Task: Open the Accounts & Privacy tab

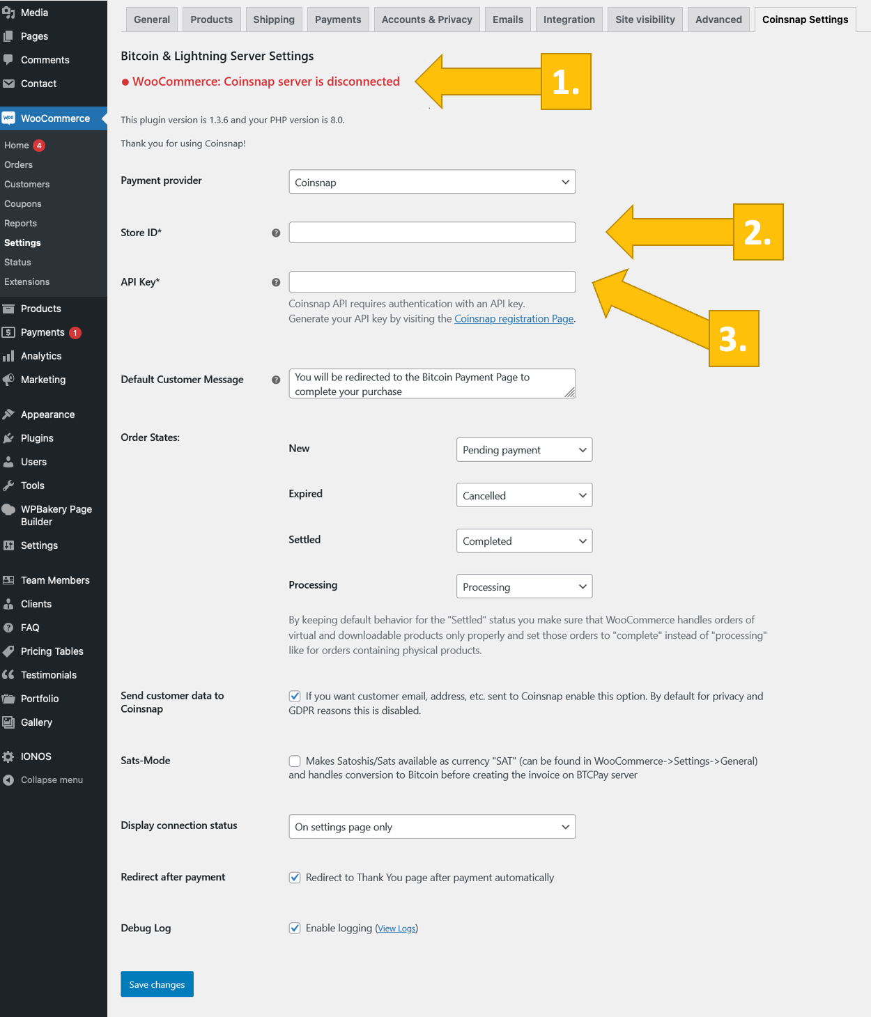Action: point(427,20)
